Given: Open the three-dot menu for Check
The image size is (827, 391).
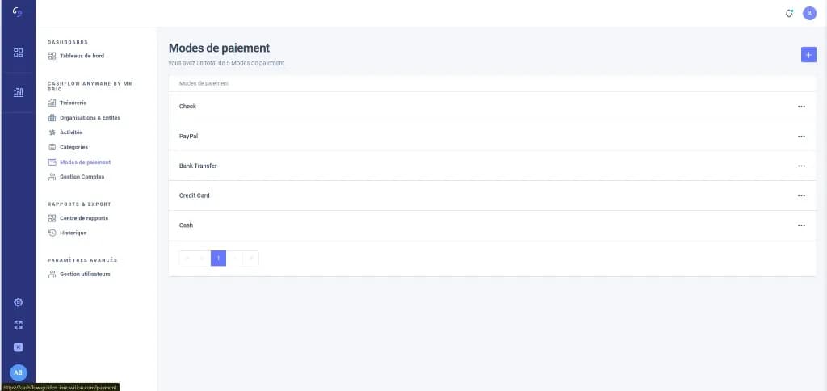Looking at the screenshot, I should tap(801, 107).
